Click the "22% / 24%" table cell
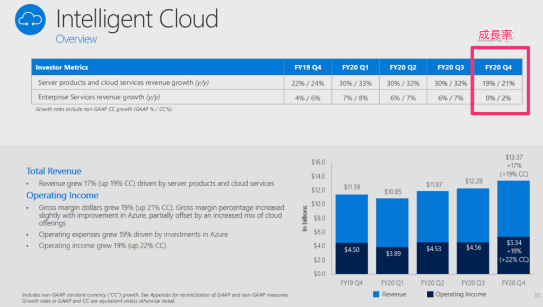Viewport: 543px width, 307px height. (308, 83)
